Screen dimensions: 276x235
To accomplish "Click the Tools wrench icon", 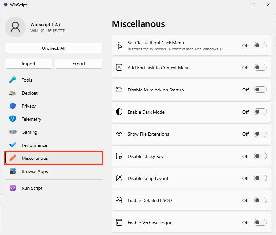I will coord(13,80).
